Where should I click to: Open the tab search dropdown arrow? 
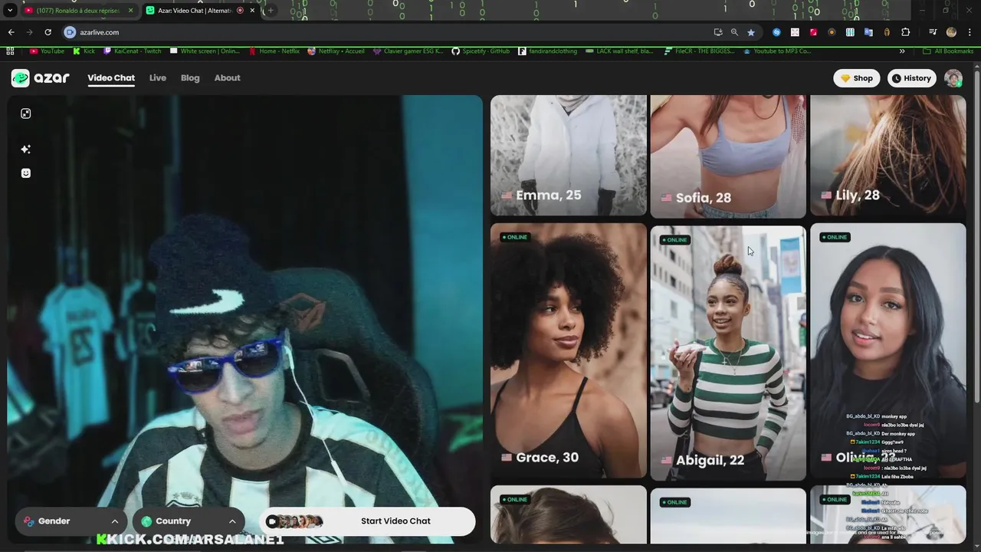tap(10, 11)
